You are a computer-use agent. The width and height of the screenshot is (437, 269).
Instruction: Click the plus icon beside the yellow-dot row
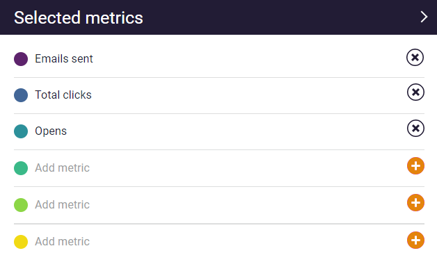point(415,240)
